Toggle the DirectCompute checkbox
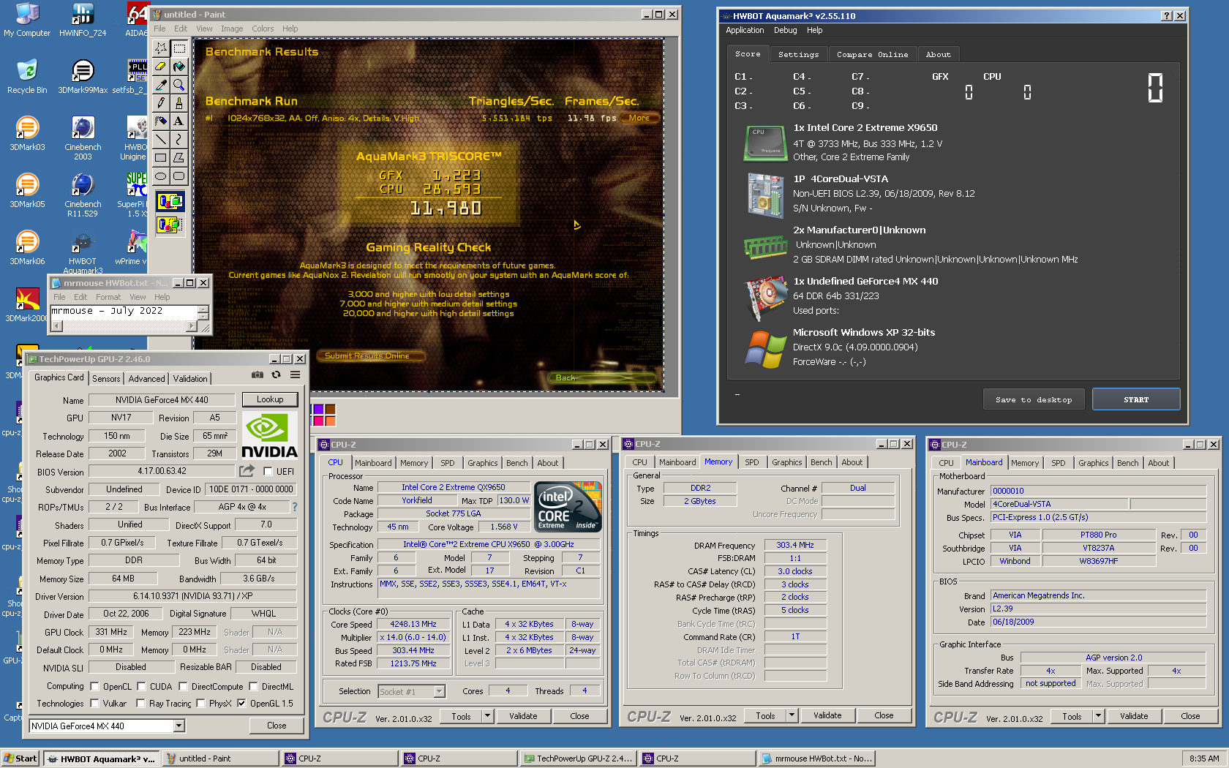The image size is (1229, 768). (183, 687)
